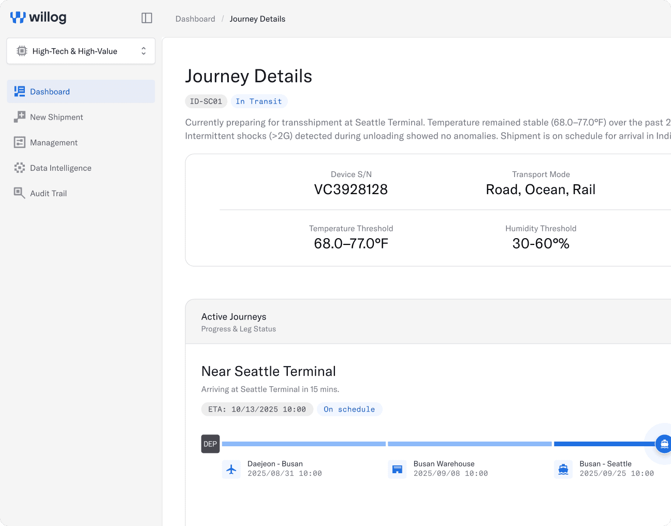
Task: Open the High-Tech & High-Value workspace dropdown
Action: click(x=81, y=51)
